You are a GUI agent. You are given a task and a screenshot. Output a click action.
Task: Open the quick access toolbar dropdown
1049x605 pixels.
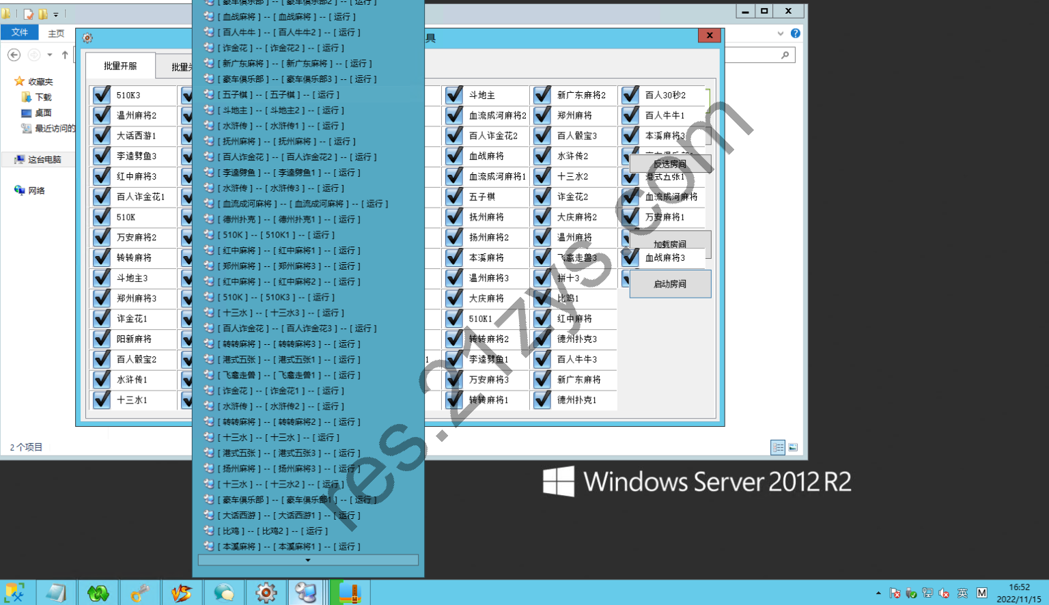56,14
